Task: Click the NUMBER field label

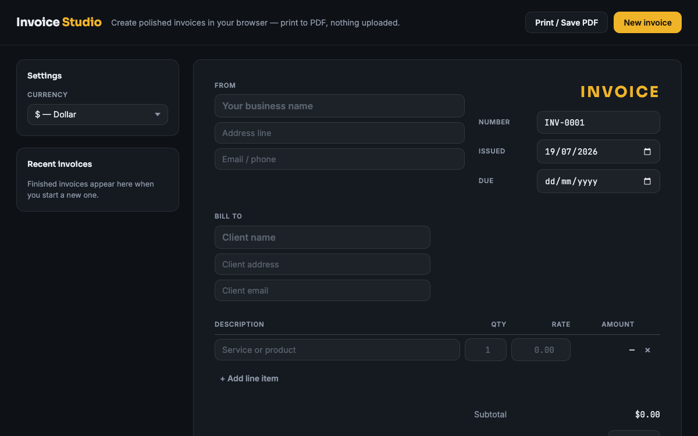Action: coord(494,122)
